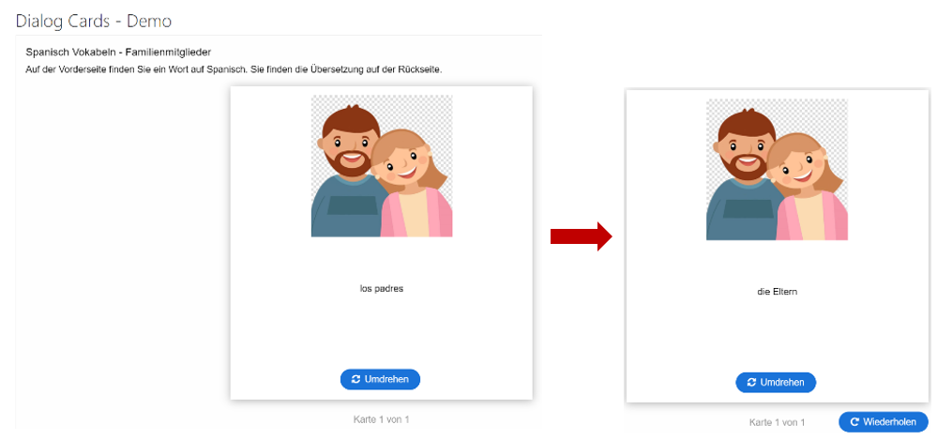
Task: Click 'Karte 1 von 1' below the left card
Action: [x=381, y=419]
